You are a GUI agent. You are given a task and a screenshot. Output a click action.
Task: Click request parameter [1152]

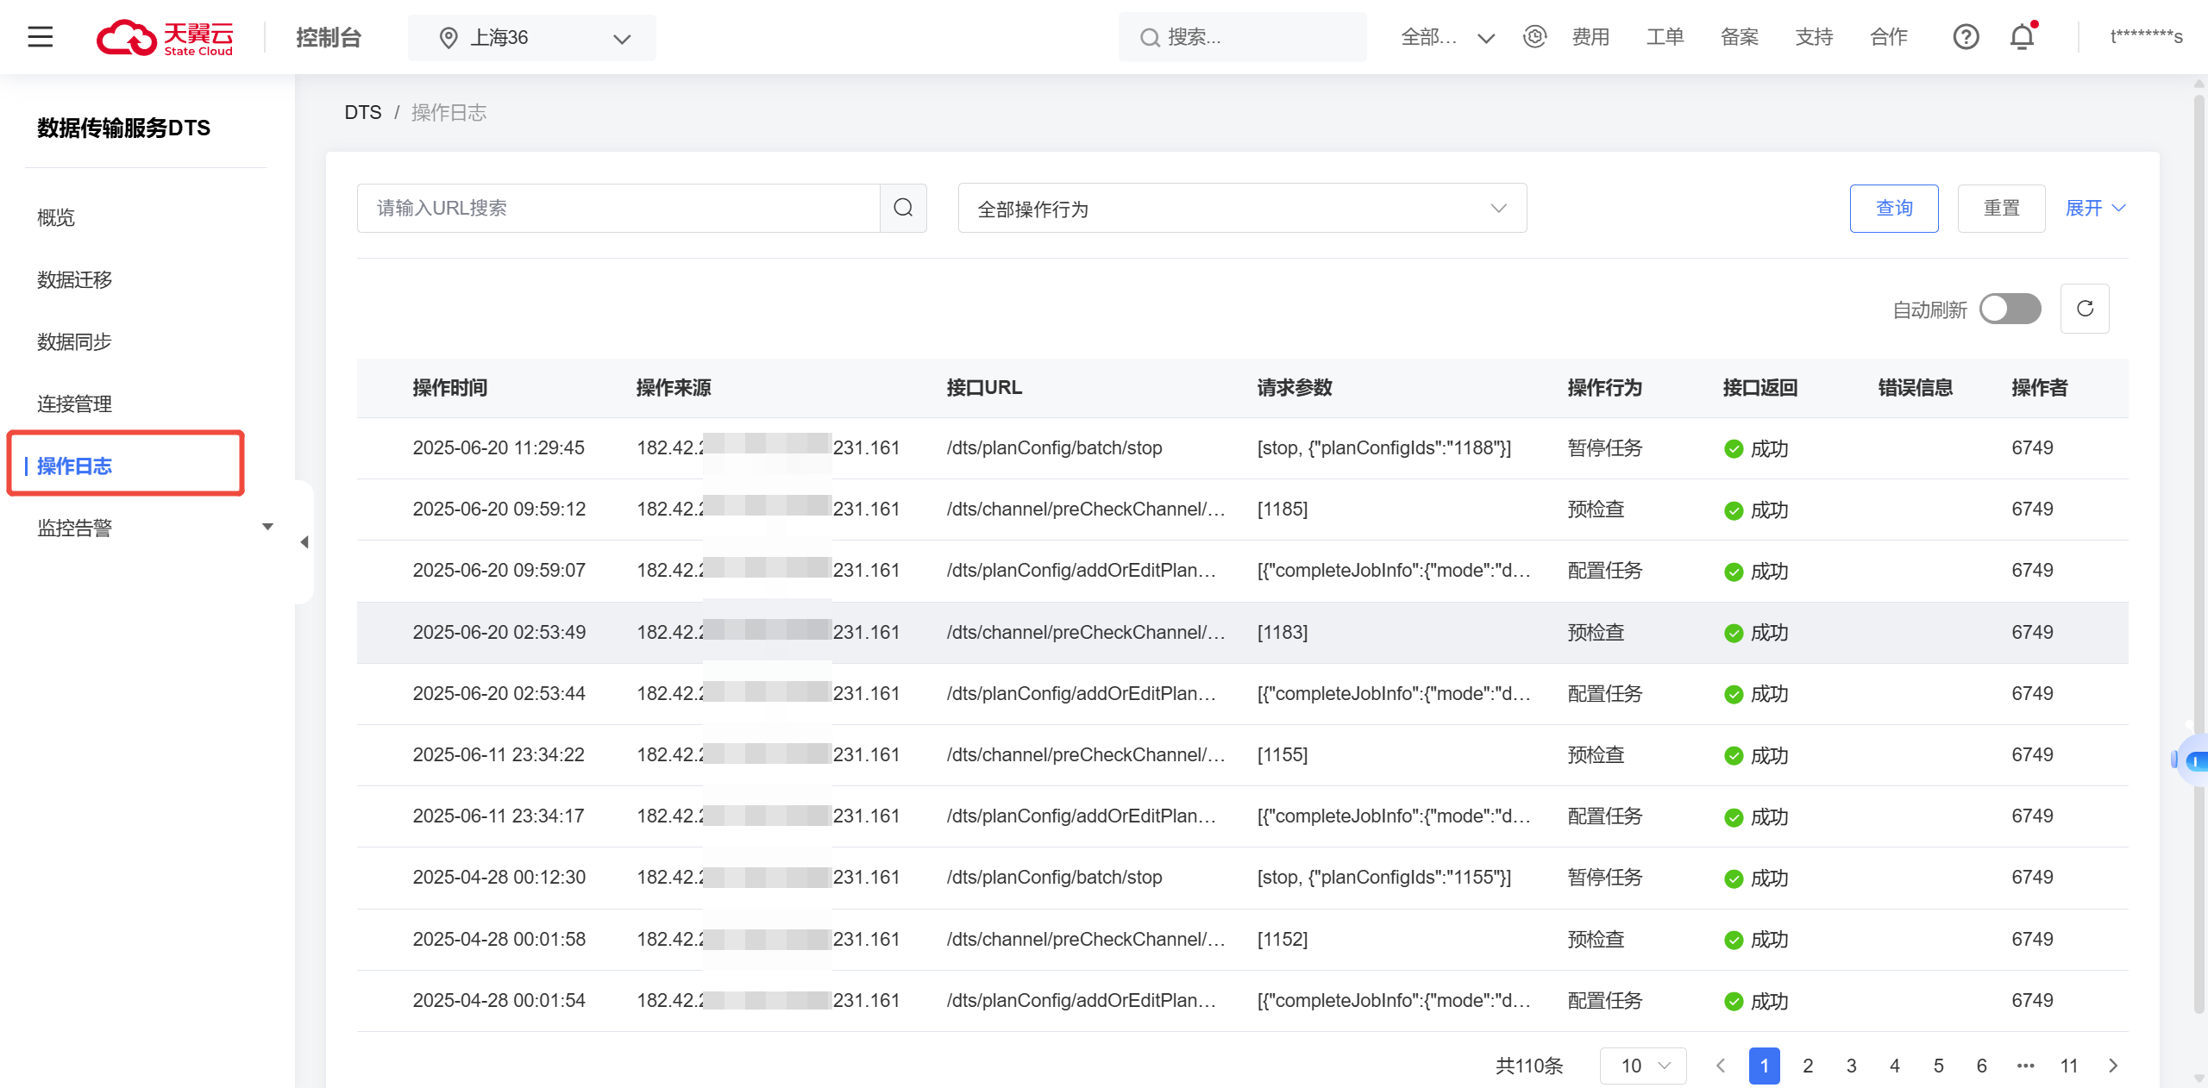(1283, 940)
